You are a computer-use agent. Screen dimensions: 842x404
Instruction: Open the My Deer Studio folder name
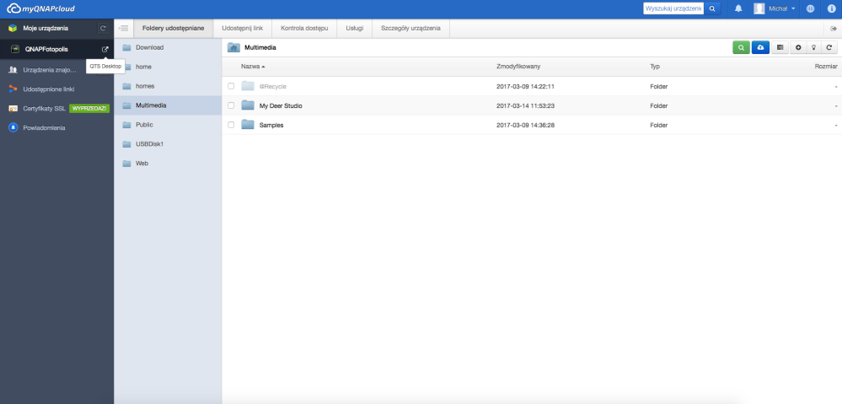(281, 105)
